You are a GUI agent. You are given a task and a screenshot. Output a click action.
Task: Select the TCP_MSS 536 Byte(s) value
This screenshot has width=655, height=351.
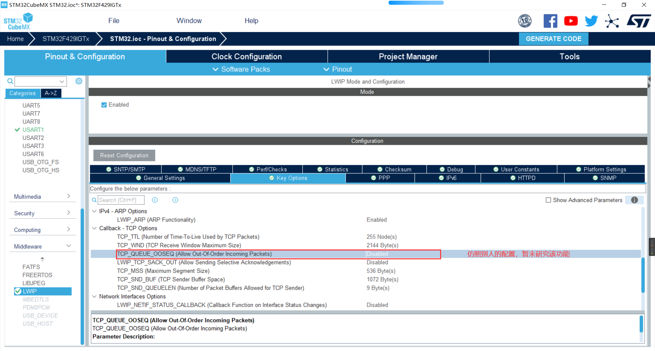click(381, 271)
